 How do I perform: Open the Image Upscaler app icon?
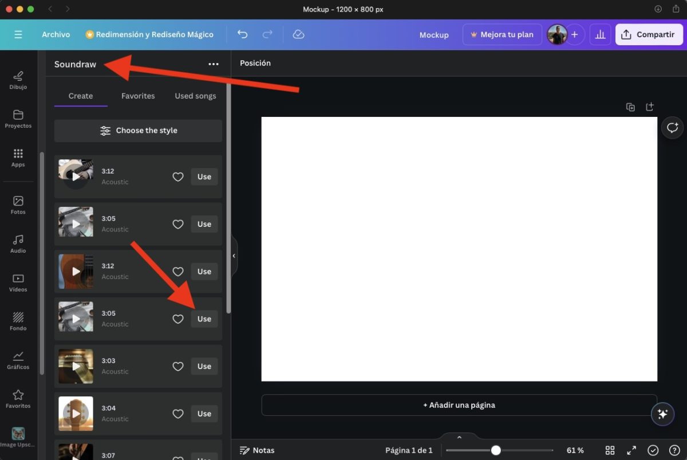18,434
